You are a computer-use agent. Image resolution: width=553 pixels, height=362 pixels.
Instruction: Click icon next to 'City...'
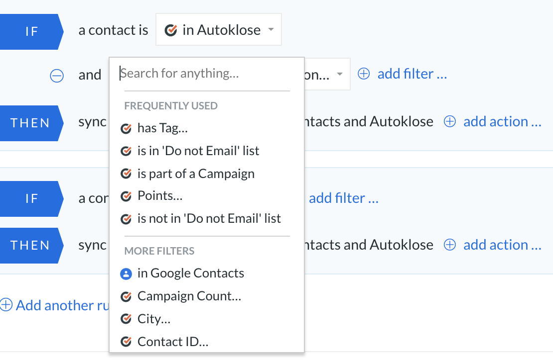tap(126, 319)
